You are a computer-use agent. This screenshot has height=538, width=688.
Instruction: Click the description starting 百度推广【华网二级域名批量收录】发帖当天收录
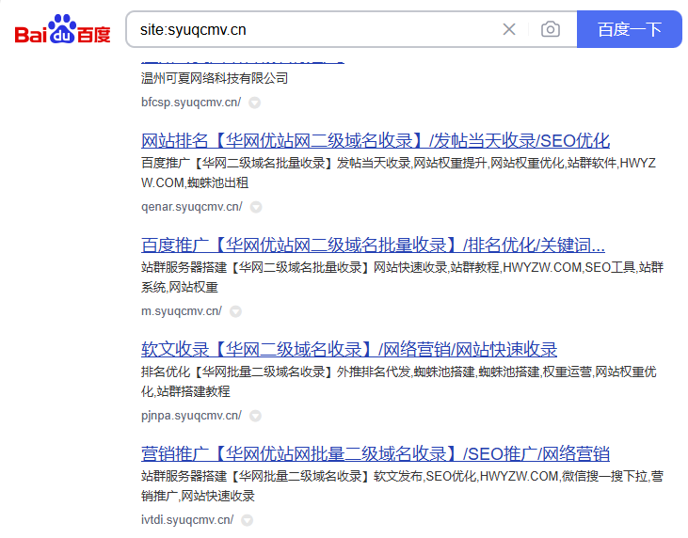(x=398, y=173)
